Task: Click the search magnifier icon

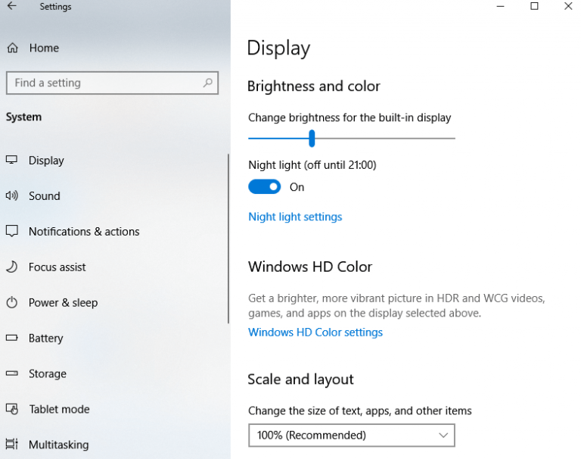Action: pyautogui.click(x=208, y=83)
